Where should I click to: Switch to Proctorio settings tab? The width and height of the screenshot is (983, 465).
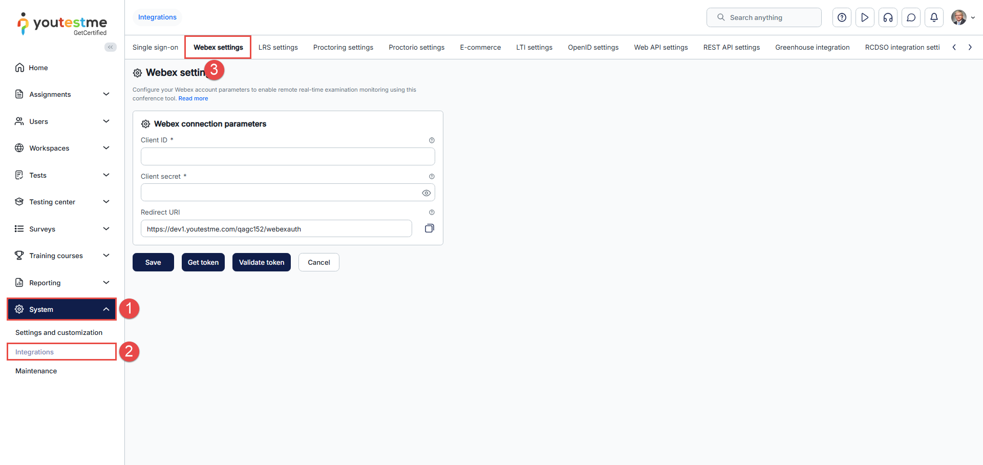tap(417, 48)
